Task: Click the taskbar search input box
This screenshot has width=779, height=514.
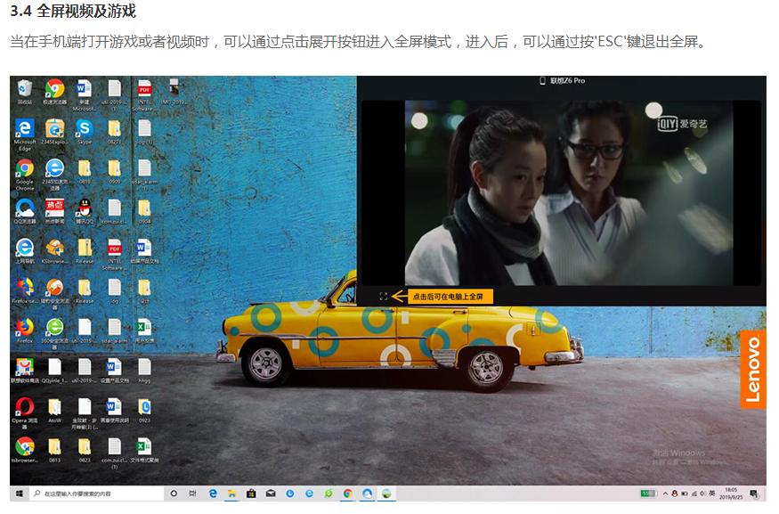Action: (98, 492)
